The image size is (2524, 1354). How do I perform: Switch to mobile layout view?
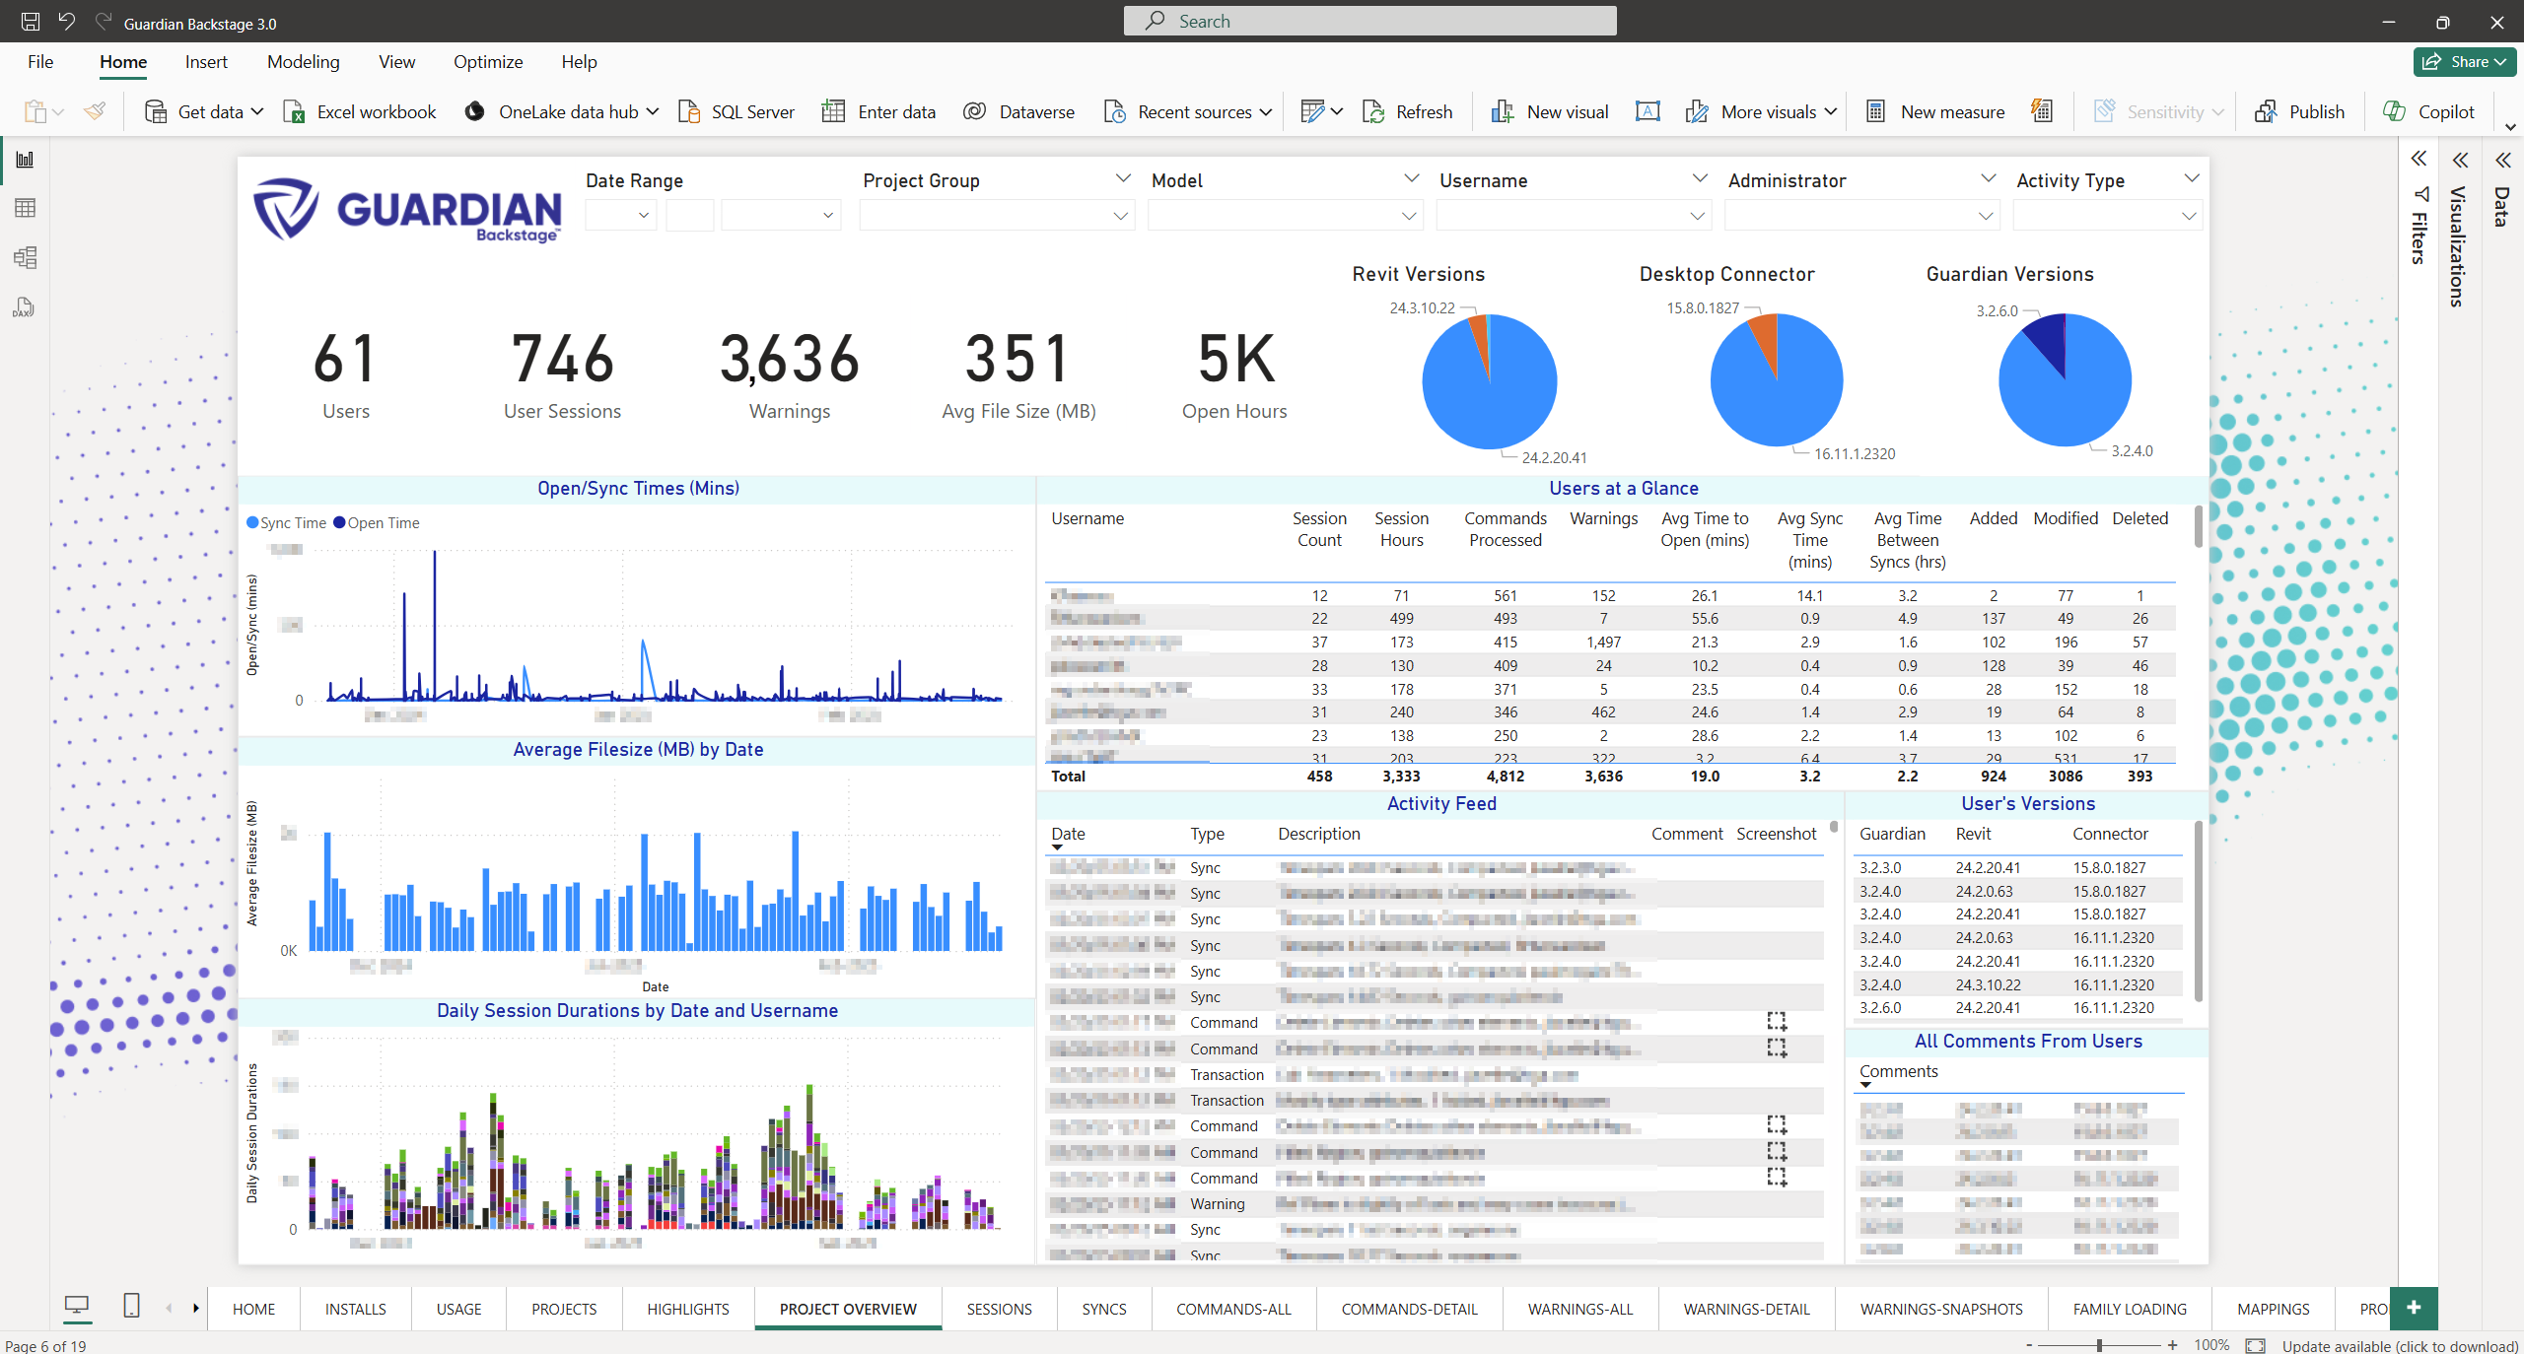[x=131, y=1307]
